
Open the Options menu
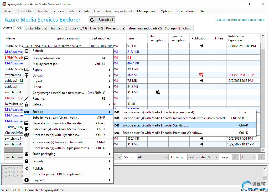pyautogui.click(x=166, y=11)
